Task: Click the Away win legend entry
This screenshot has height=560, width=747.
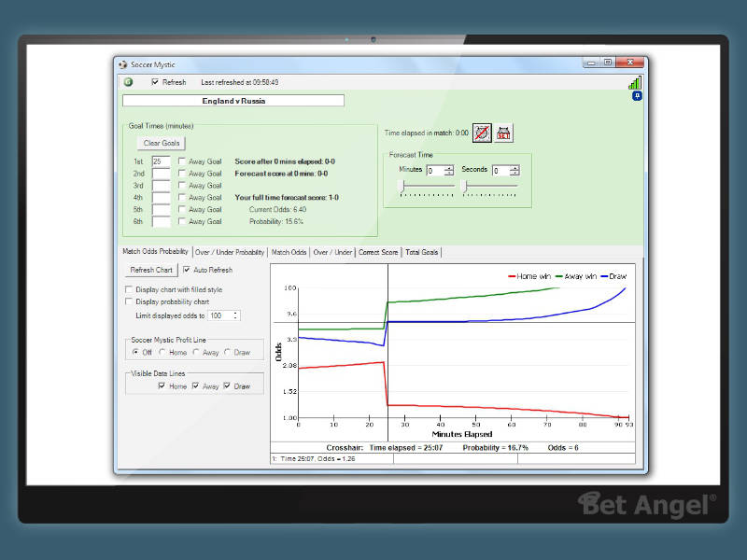Action: 576,276
